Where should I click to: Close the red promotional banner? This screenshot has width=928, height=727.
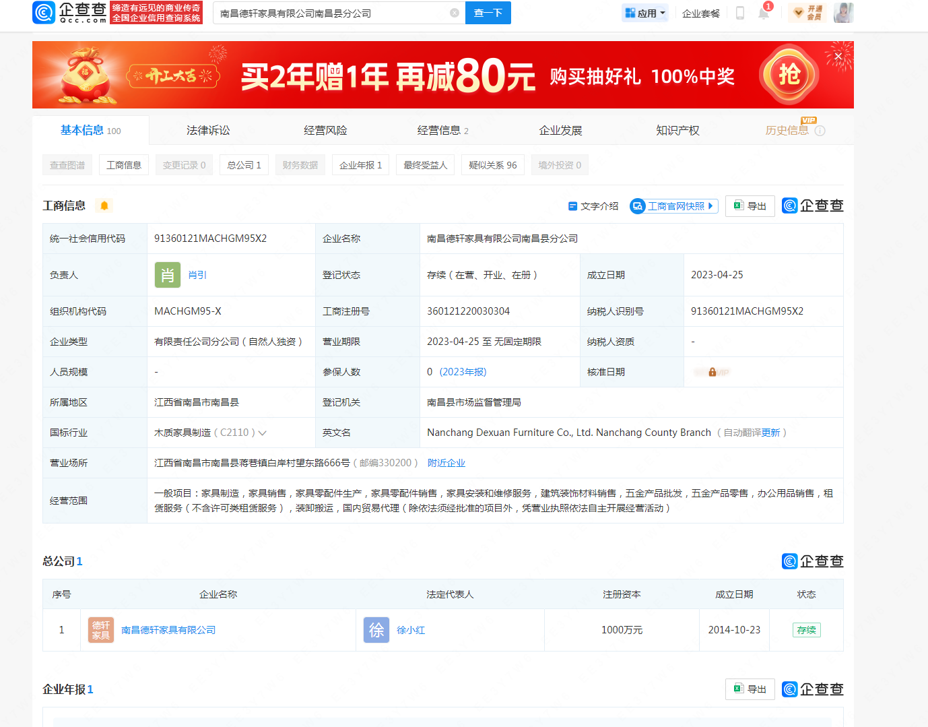point(838,57)
